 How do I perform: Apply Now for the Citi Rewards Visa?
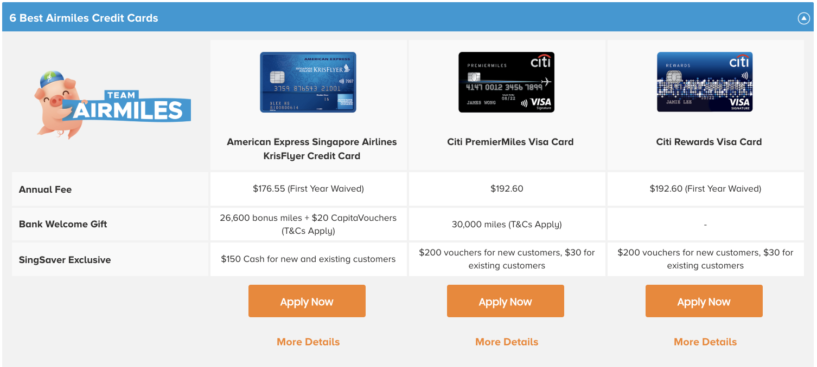pyautogui.click(x=704, y=300)
